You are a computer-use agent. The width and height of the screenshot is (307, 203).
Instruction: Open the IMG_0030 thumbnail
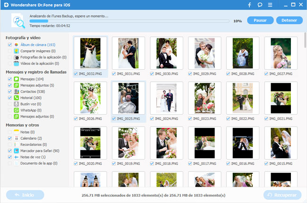[x=166, y=53]
